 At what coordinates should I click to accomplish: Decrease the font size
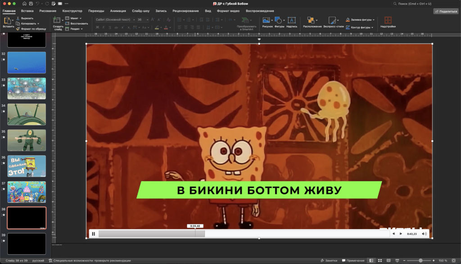159,20
